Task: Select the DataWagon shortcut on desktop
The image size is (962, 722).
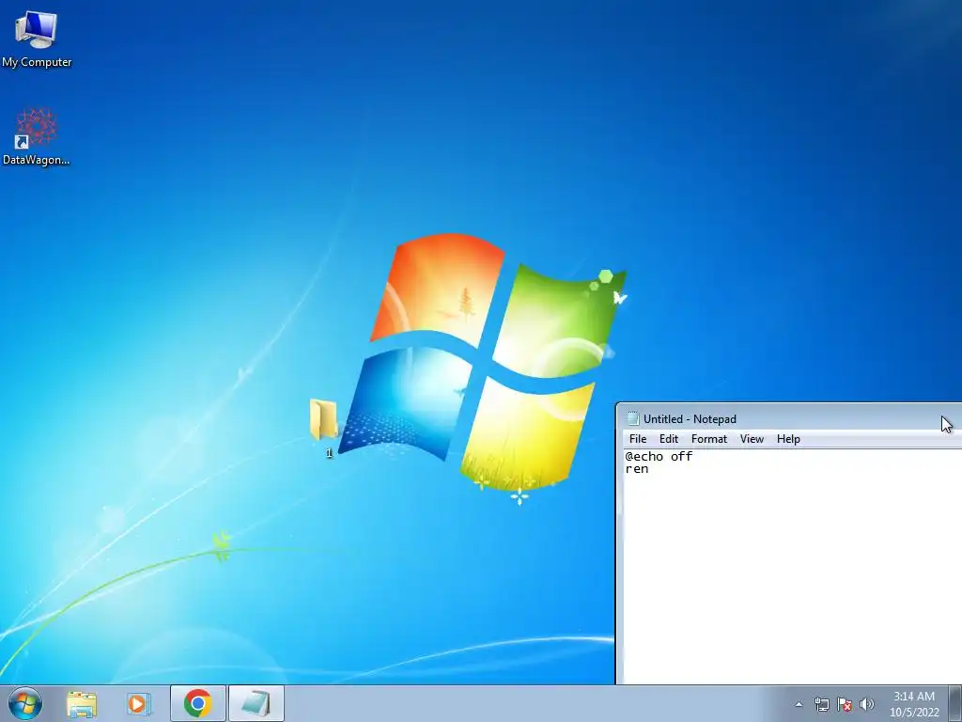Action: pyautogui.click(x=37, y=136)
